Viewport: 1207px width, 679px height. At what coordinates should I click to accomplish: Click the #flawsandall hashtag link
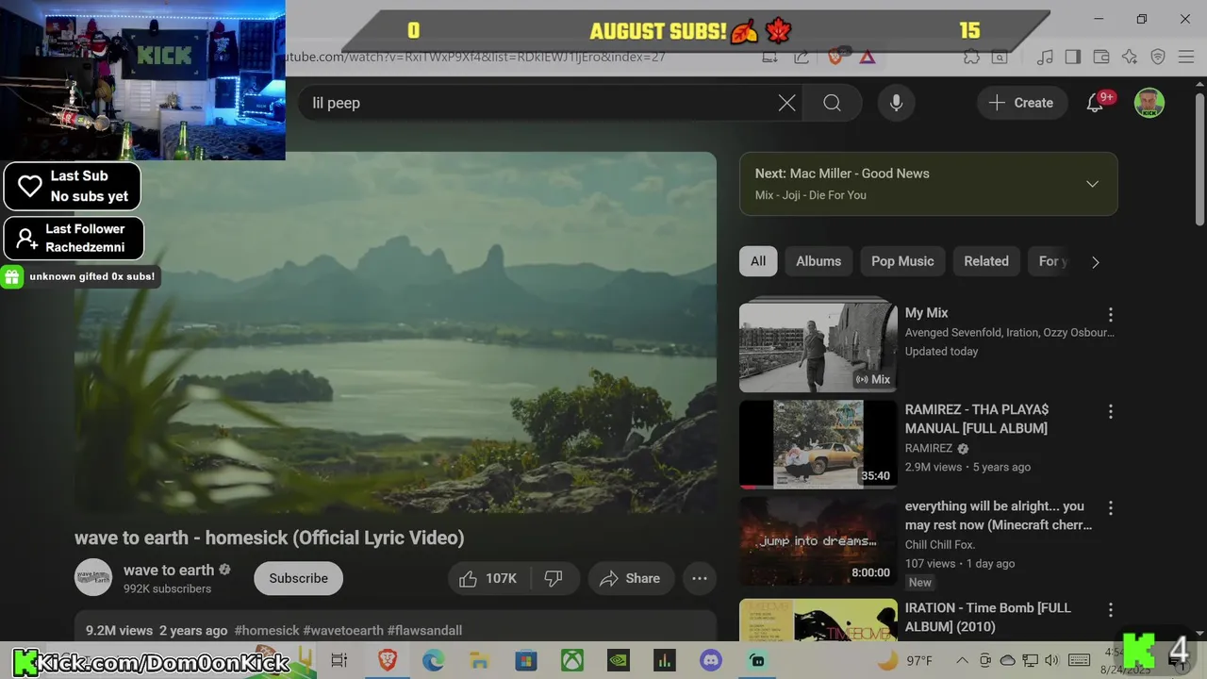point(424,630)
